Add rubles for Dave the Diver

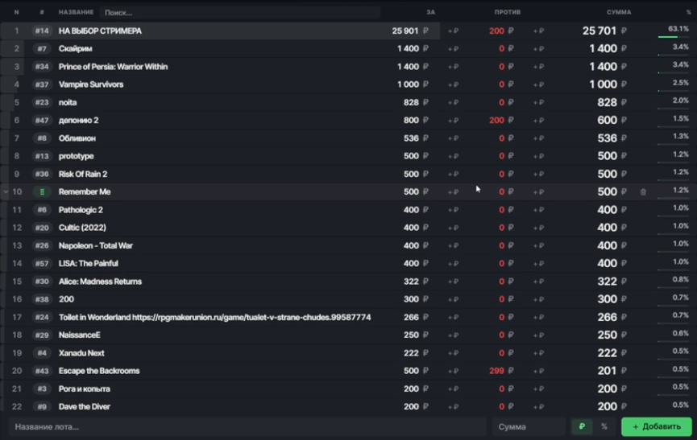coord(453,407)
